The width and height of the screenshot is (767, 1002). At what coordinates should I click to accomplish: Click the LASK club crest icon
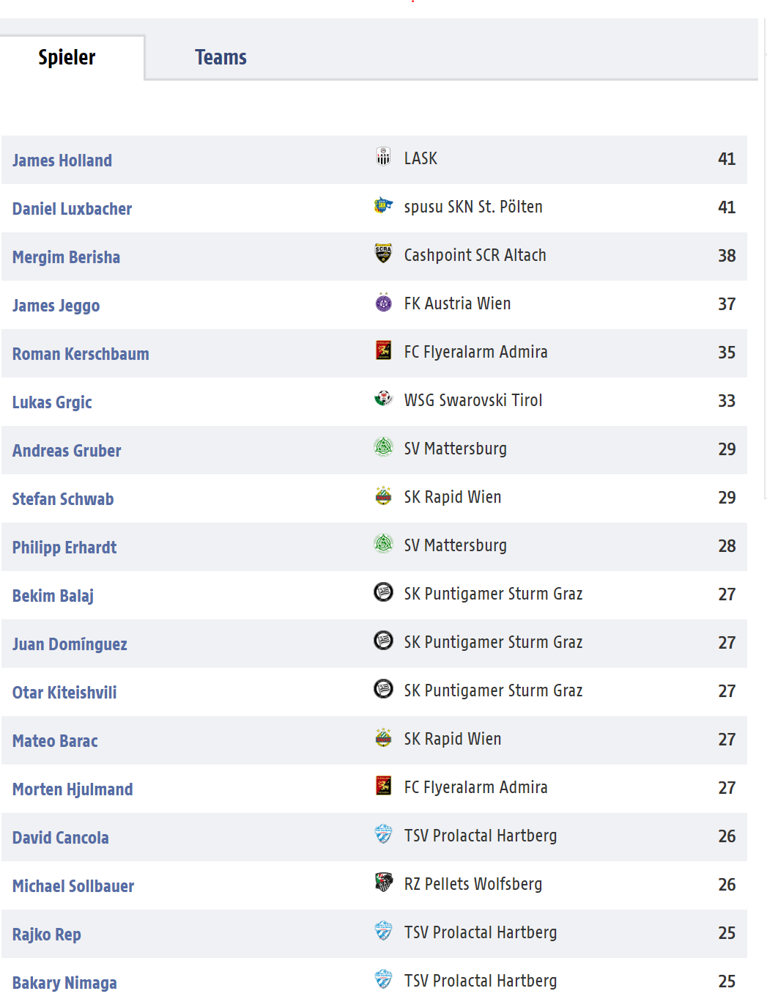(383, 157)
